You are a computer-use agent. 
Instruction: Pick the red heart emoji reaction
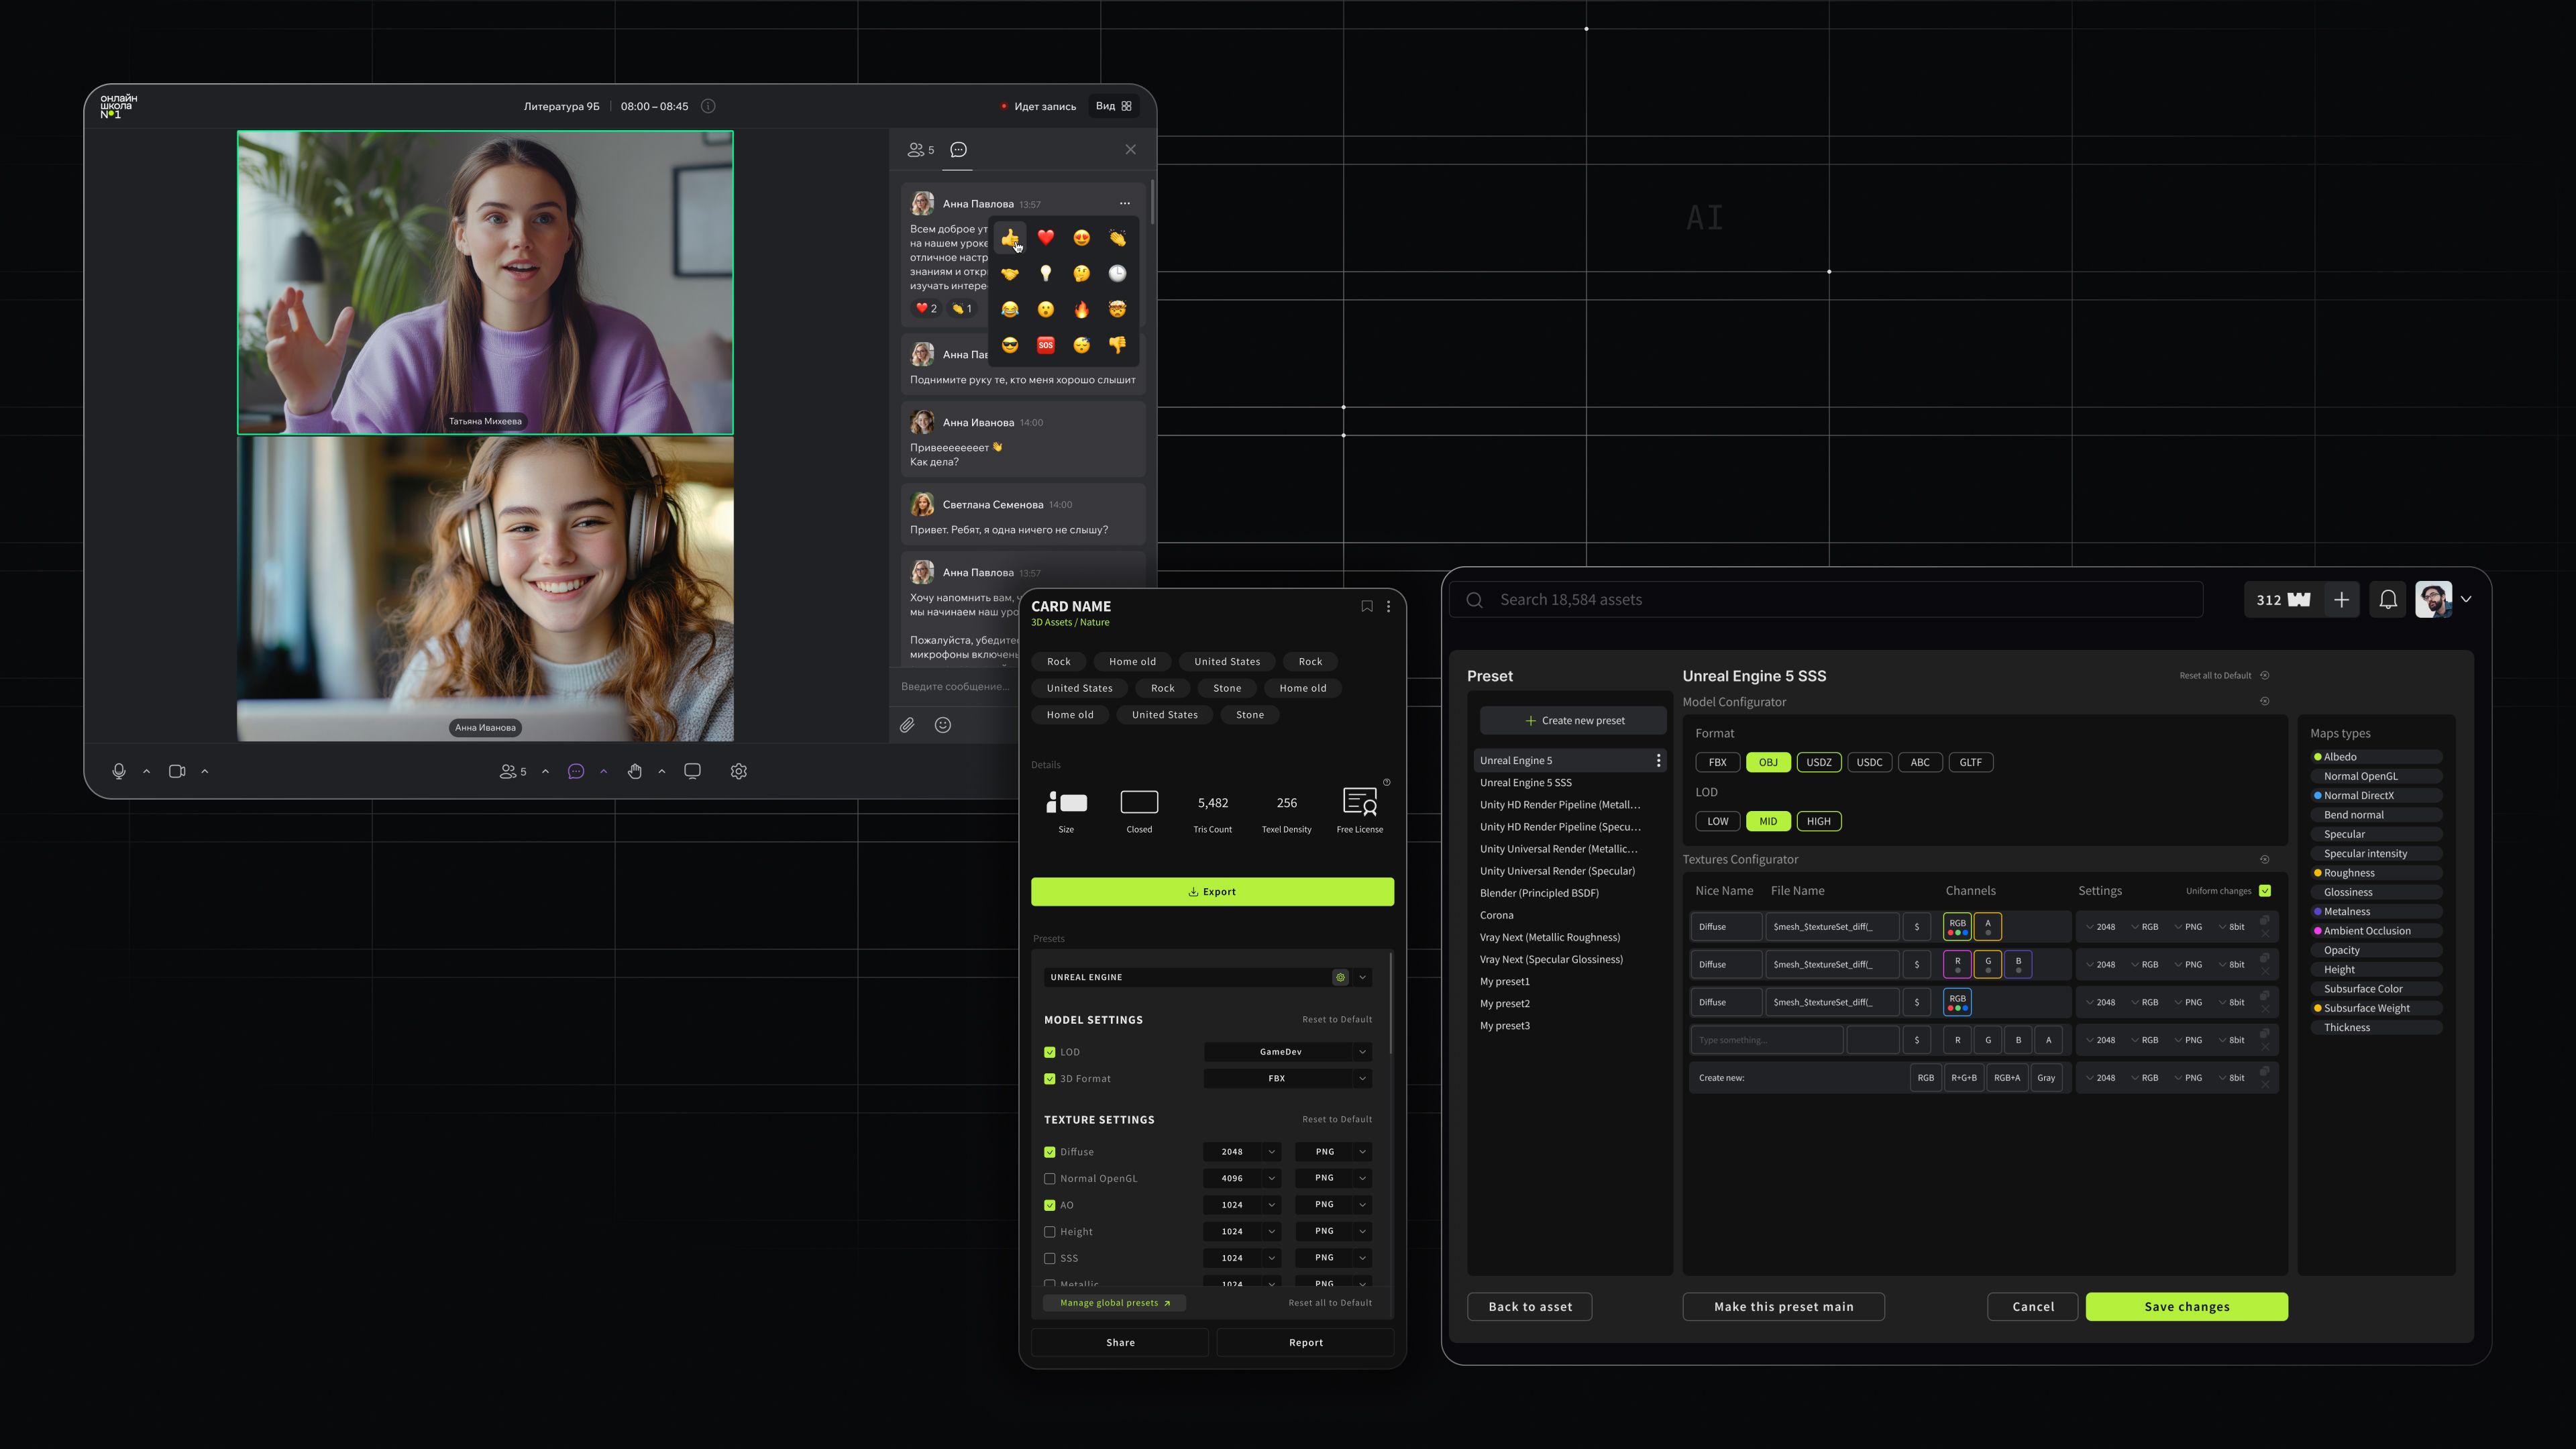1045,237
